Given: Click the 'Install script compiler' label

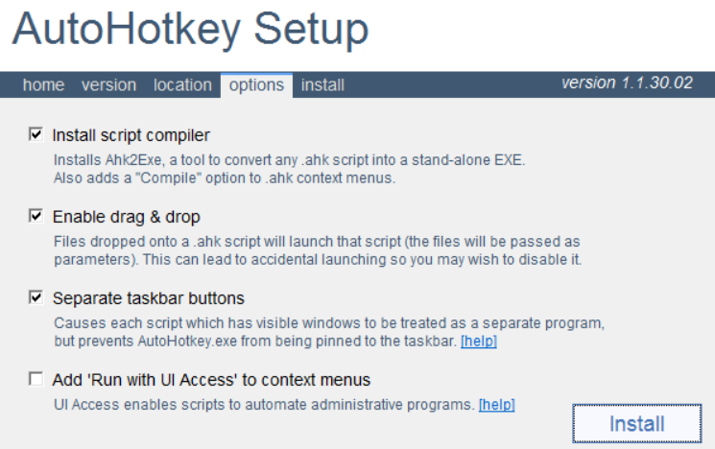Looking at the screenshot, I should pos(131,135).
